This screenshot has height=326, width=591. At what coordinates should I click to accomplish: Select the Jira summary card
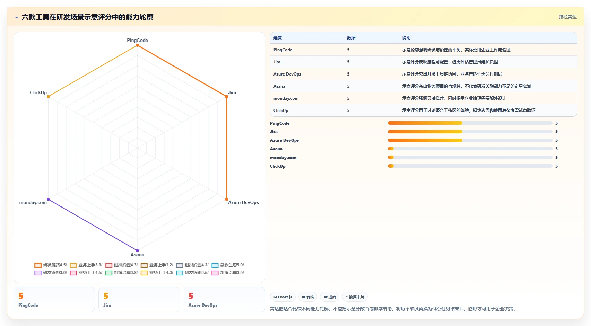[139, 299]
